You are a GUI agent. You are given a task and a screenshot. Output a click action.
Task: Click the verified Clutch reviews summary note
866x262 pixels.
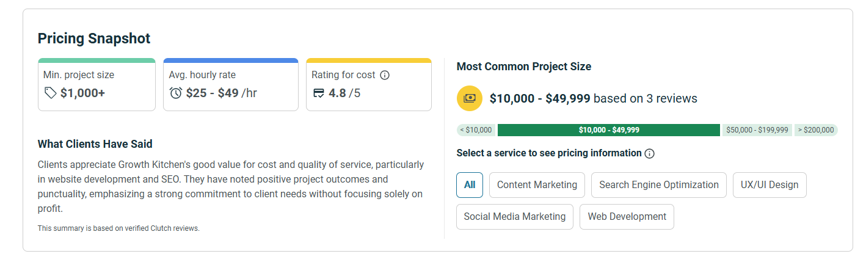pos(118,228)
